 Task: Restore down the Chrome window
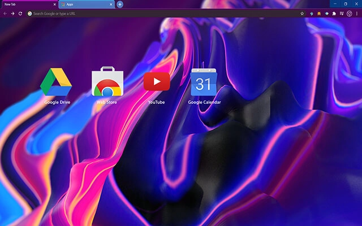[346, 4]
